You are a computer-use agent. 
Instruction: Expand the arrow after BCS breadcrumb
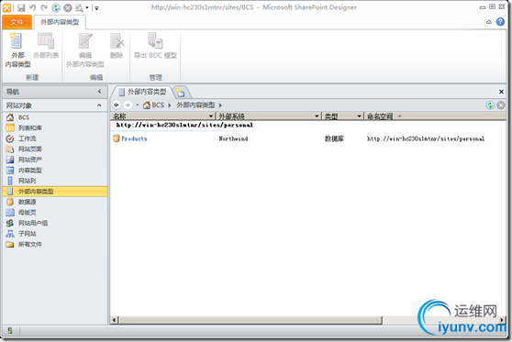170,105
